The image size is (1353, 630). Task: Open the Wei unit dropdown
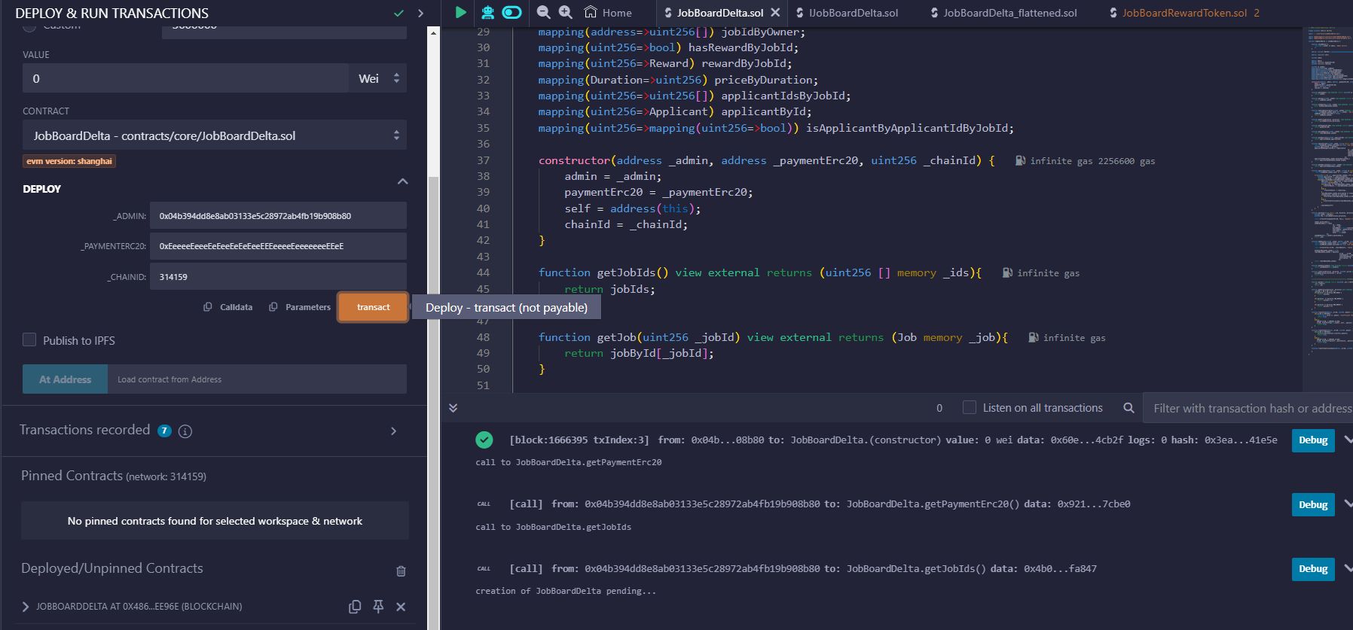coord(377,78)
